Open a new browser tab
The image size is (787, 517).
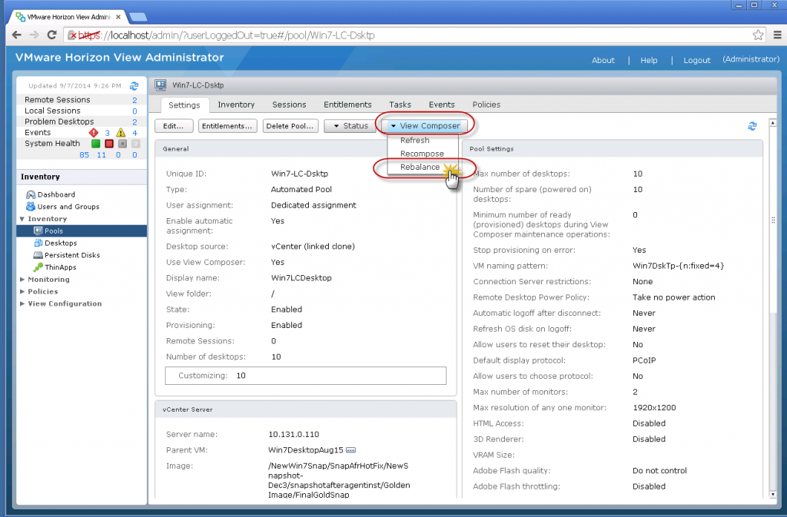point(138,17)
